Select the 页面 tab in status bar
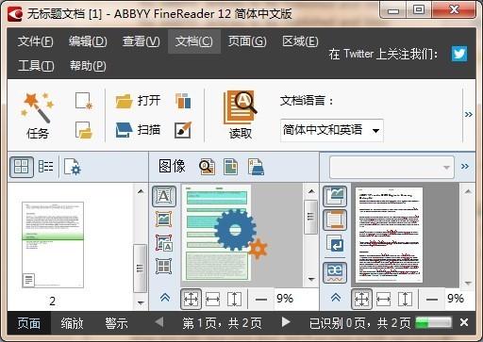This screenshot has width=483, height=342. pyautogui.click(x=28, y=323)
